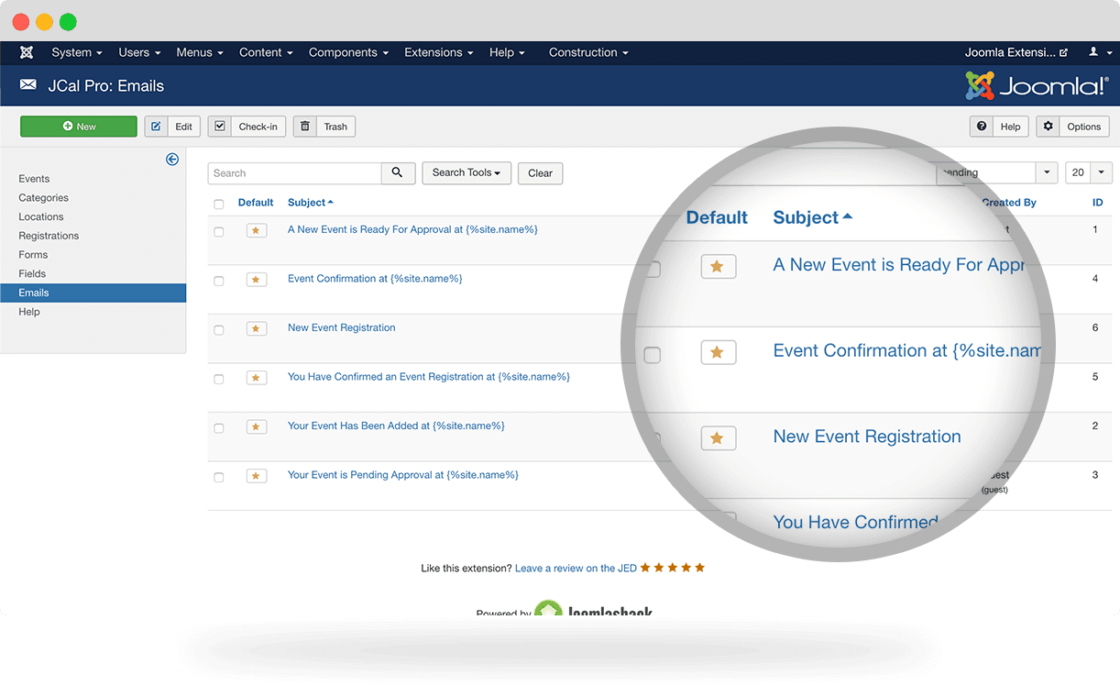The height and width of the screenshot is (686, 1120).
Task: Click into the Search field
Action: point(295,172)
